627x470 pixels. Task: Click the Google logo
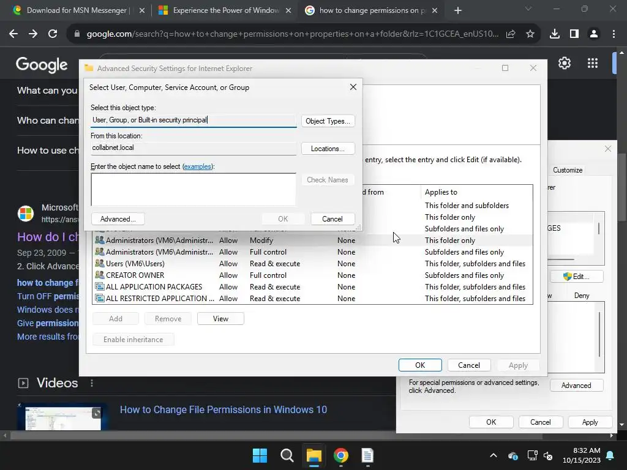click(42, 64)
